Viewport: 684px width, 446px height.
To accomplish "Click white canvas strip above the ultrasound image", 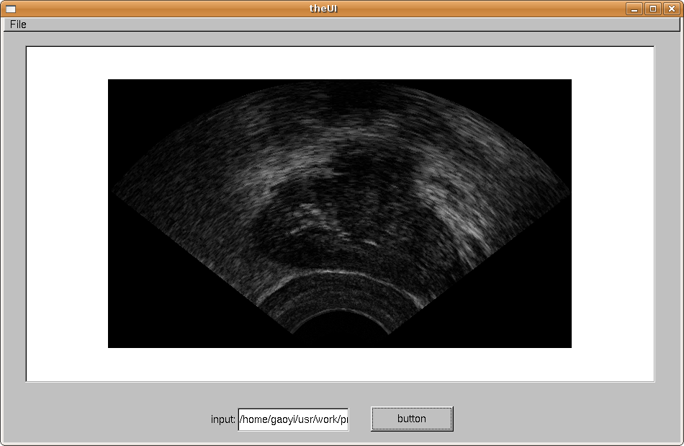I will click(x=340, y=63).
